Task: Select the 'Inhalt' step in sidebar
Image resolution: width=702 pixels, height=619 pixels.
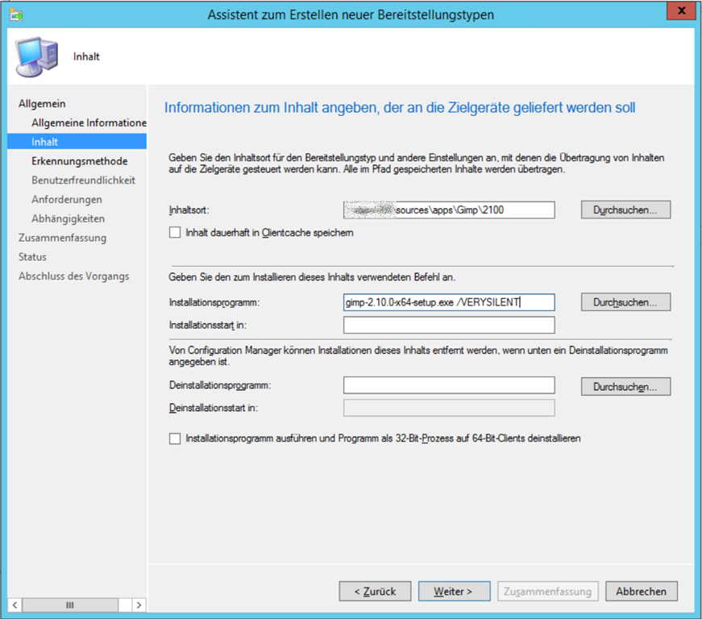Action: point(45,142)
